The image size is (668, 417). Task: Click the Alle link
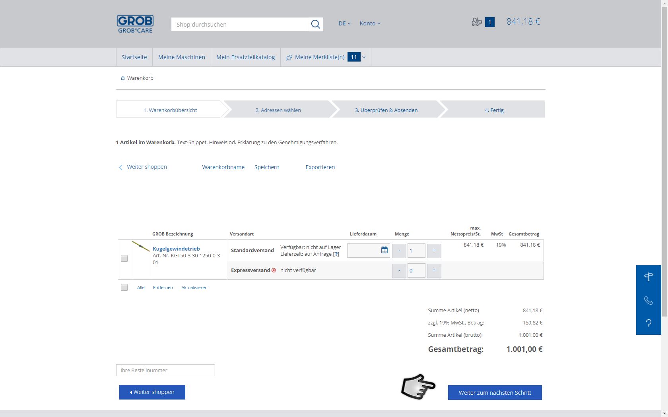click(x=141, y=288)
